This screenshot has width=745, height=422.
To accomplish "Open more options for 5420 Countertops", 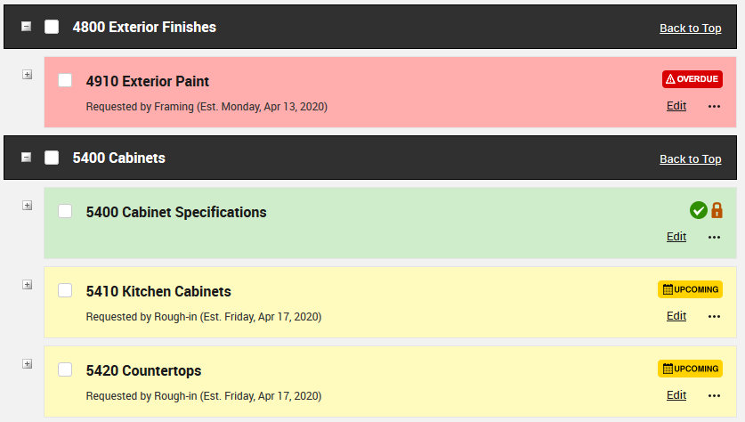I will coord(714,396).
